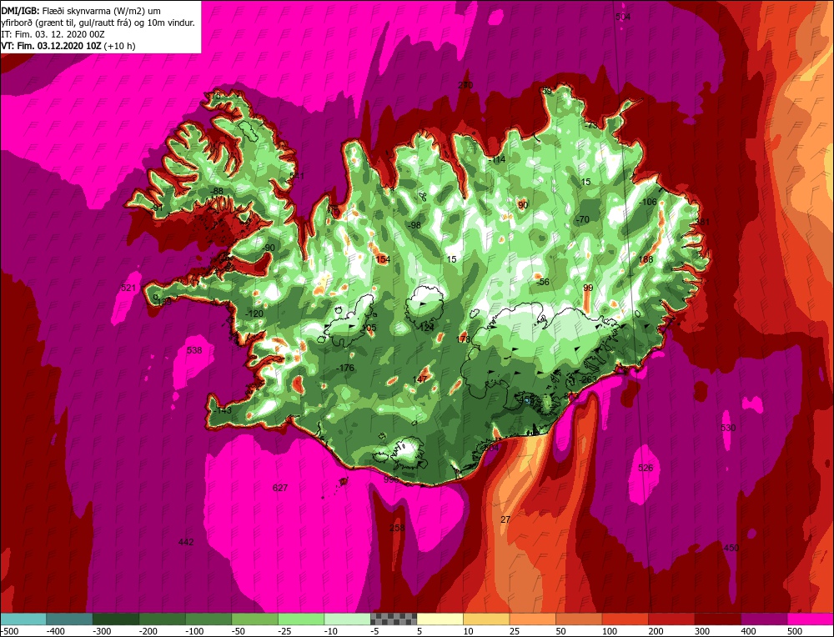
Task: Click the dark green swatch between -300 and -200
Action: (116, 619)
